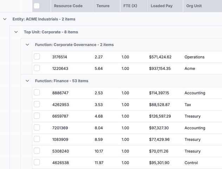Tick the checkbox for resource 8886747
The image size is (222, 169).
pos(37,93)
